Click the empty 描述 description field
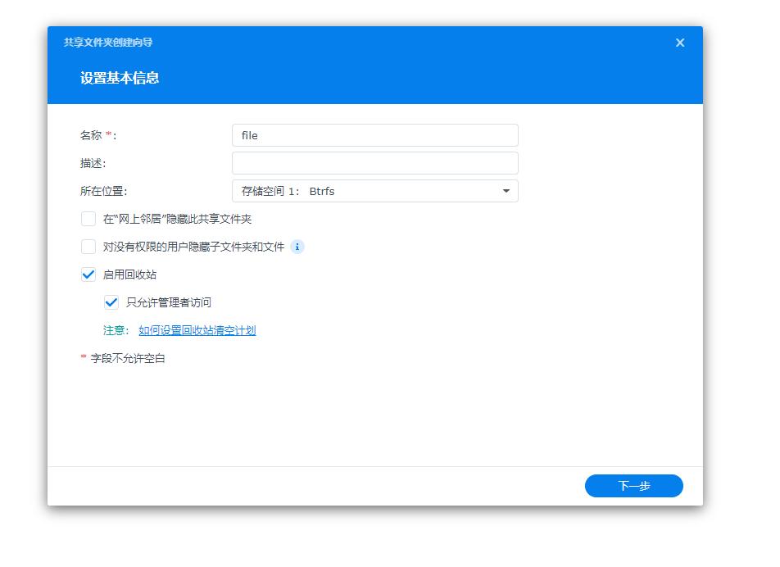This screenshot has height=567, width=780. [x=374, y=162]
